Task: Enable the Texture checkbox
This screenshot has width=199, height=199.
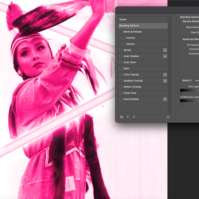Action: (123, 44)
